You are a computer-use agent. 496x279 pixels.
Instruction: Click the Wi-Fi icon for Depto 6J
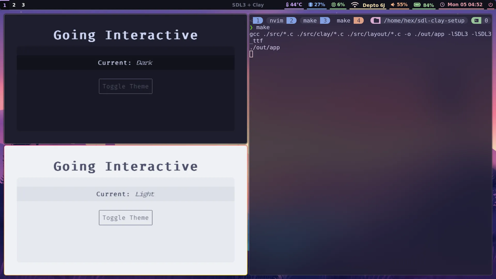(x=355, y=5)
